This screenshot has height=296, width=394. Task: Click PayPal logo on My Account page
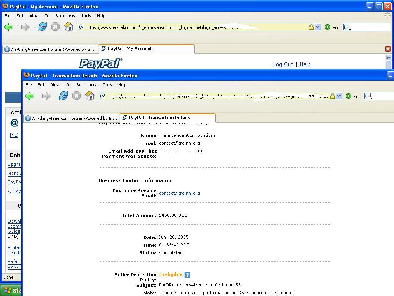click(101, 64)
